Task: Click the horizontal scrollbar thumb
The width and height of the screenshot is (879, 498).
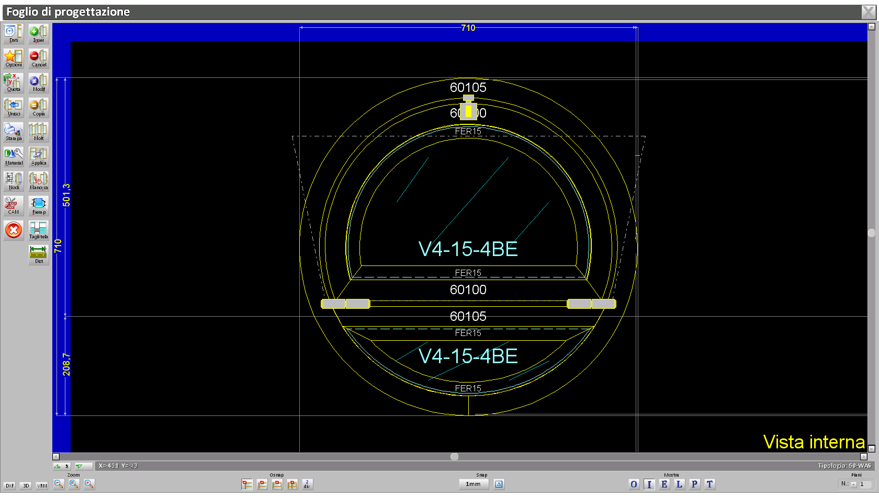Action: [454, 457]
